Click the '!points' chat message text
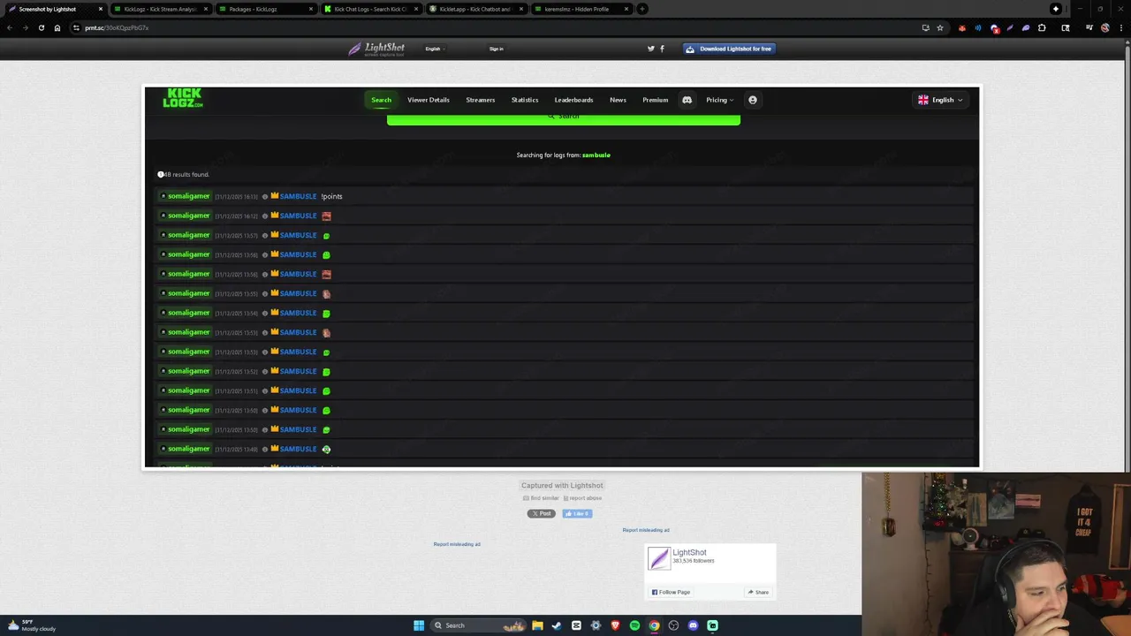The width and height of the screenshot is (1131, 636). (331, 196)
